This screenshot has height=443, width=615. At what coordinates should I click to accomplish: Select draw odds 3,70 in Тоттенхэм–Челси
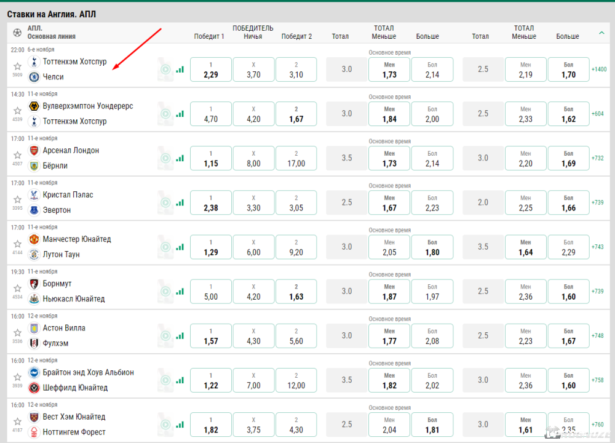coord(253,70)
